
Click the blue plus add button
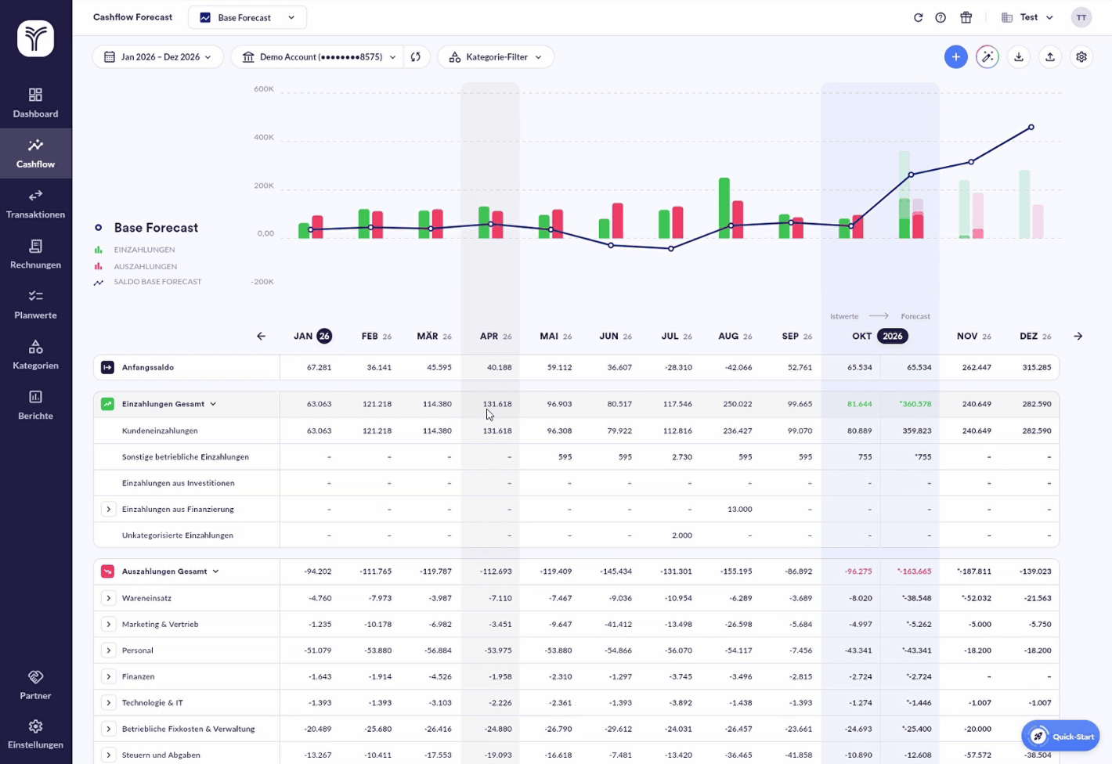(955, 57)
